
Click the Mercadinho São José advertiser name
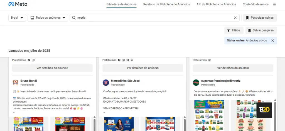[x=125, y=81]
